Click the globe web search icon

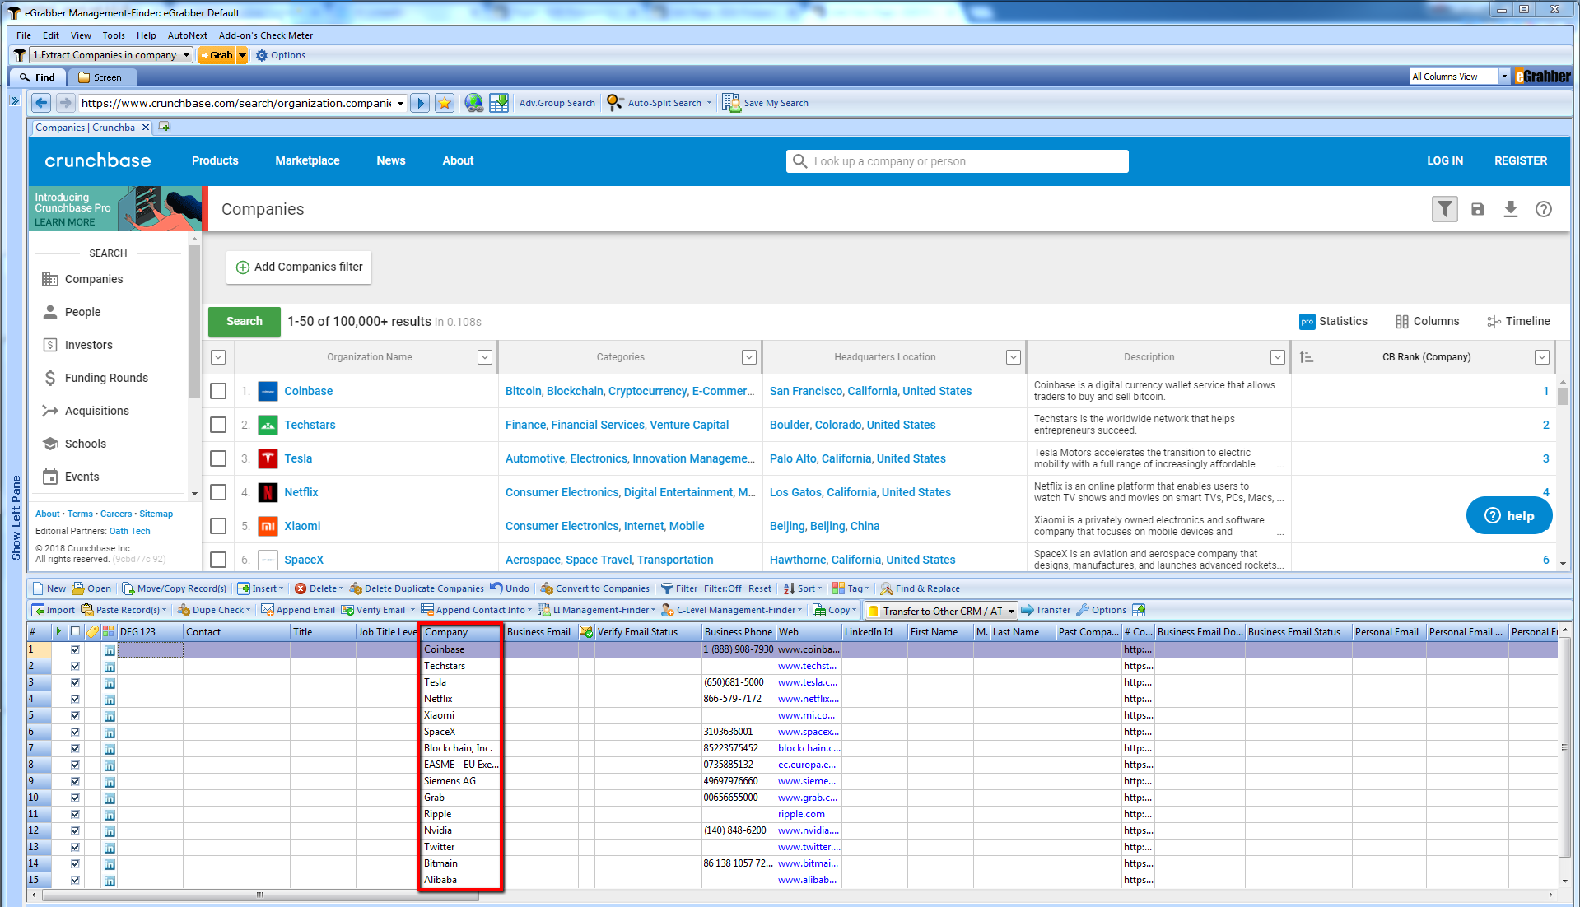pyautogui.click(x=473, y=103)
